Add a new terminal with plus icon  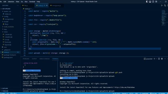(x=154, y=59)
